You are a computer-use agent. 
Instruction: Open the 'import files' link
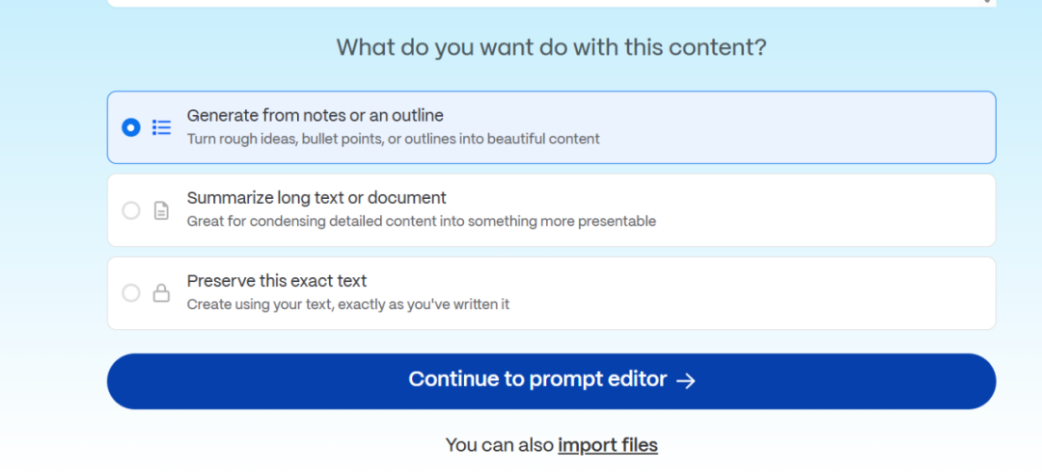point(608,445)
